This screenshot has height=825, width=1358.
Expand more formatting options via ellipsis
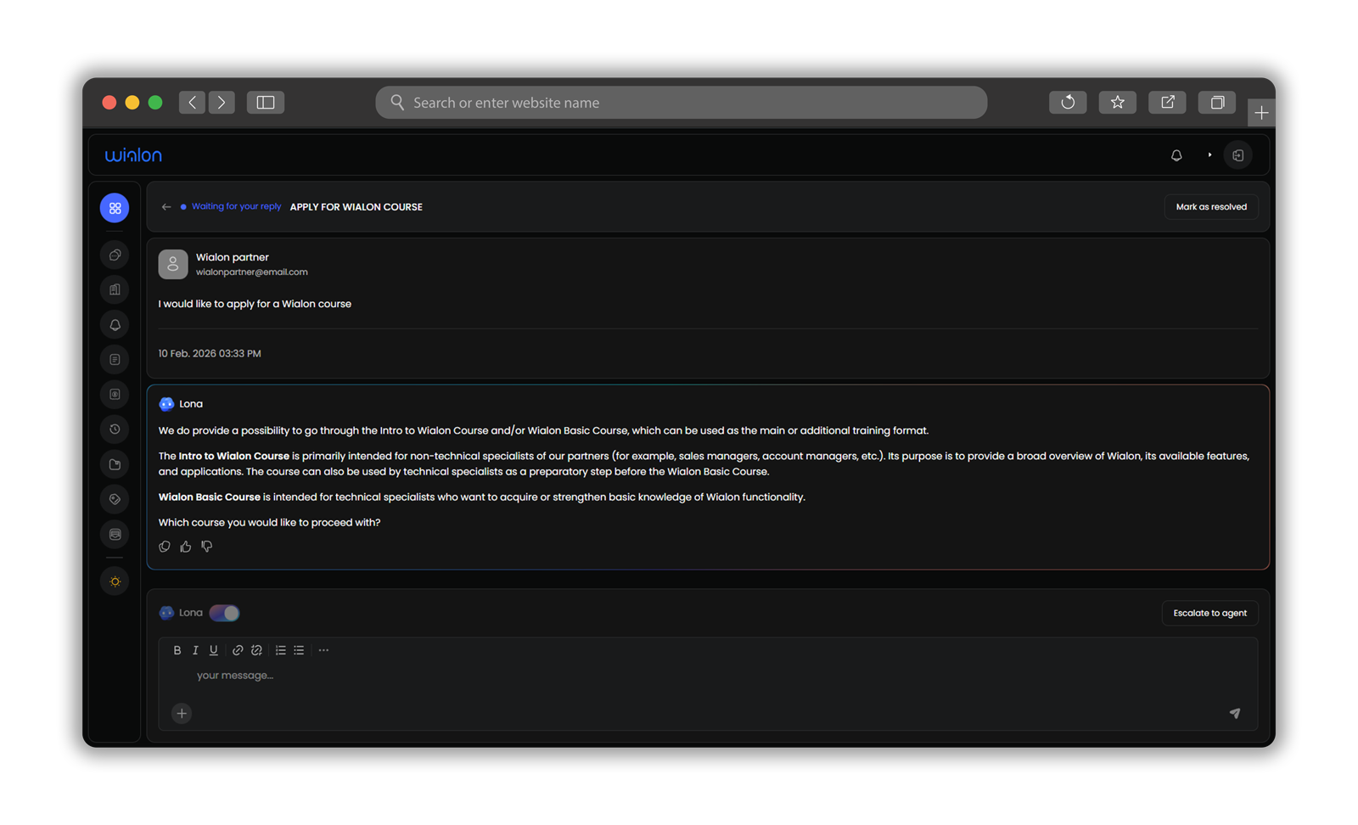323,650
